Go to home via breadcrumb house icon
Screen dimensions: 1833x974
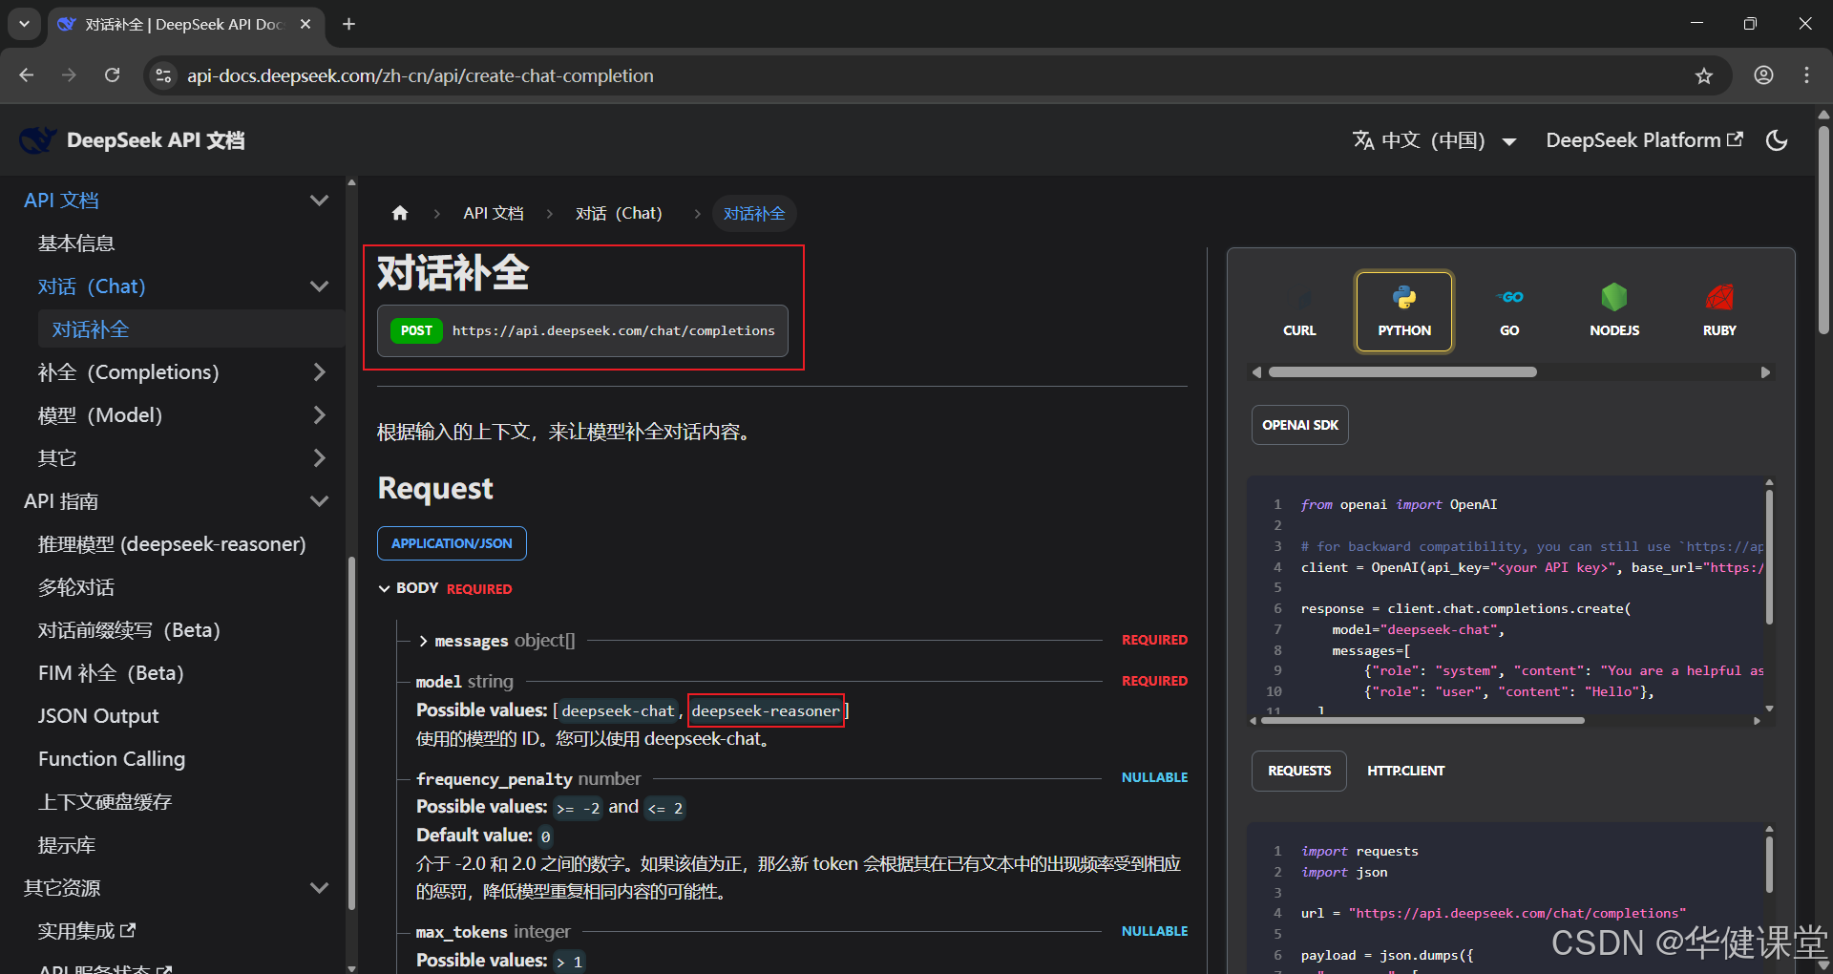coord(400,213)
